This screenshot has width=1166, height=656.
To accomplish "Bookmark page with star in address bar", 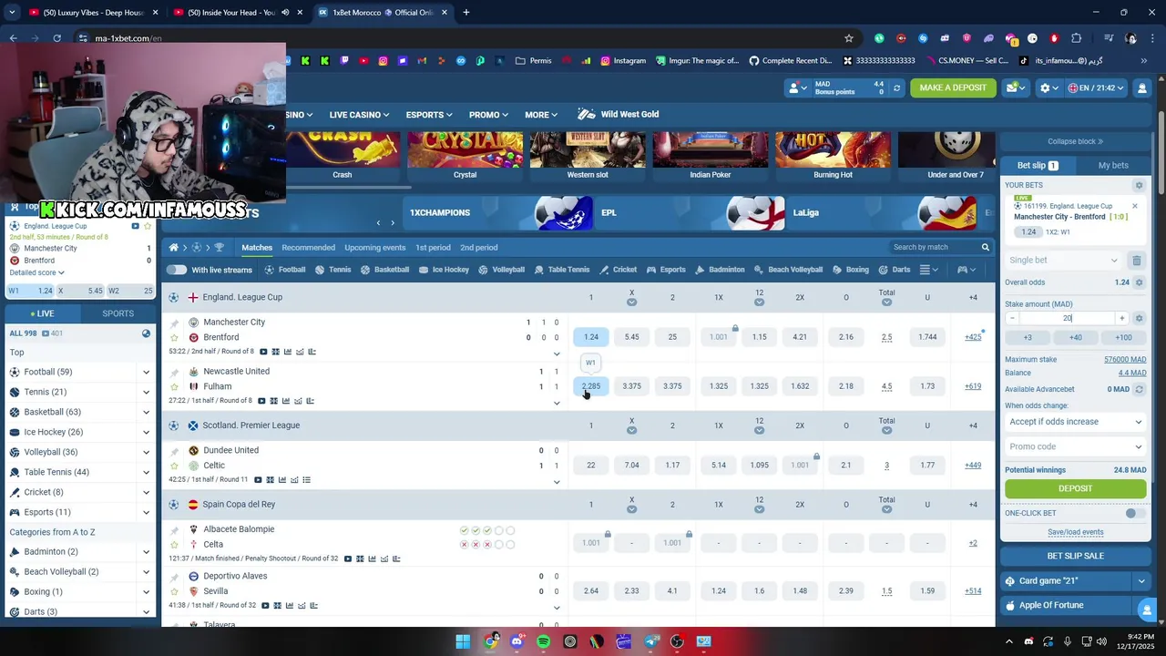I will pyautogui.click(x=849, y=38).
